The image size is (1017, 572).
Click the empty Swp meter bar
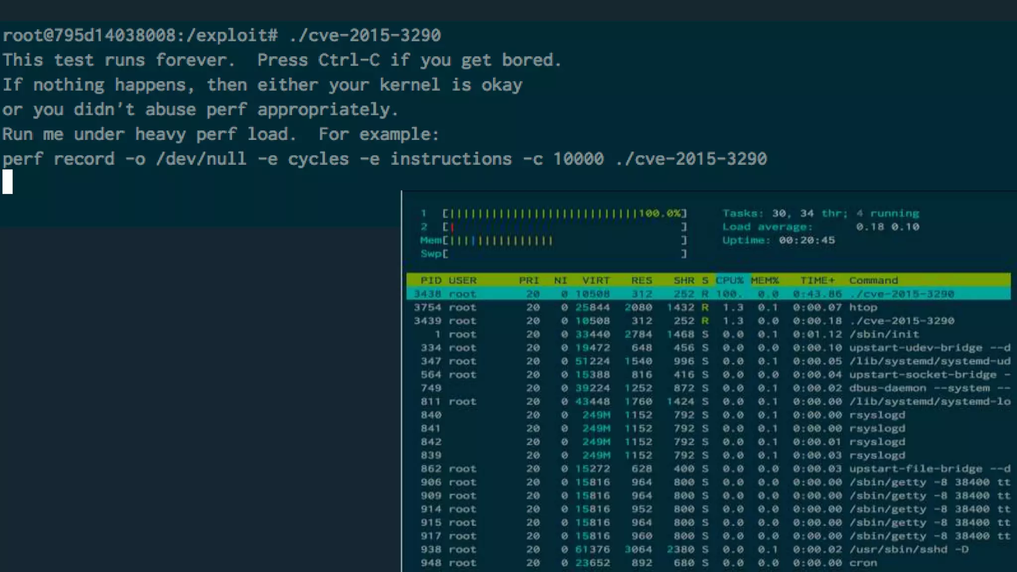(564, 254)
